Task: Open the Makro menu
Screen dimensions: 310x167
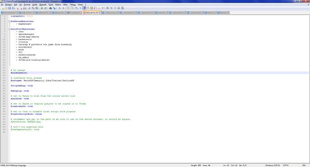Action: (x=58, y=5)
